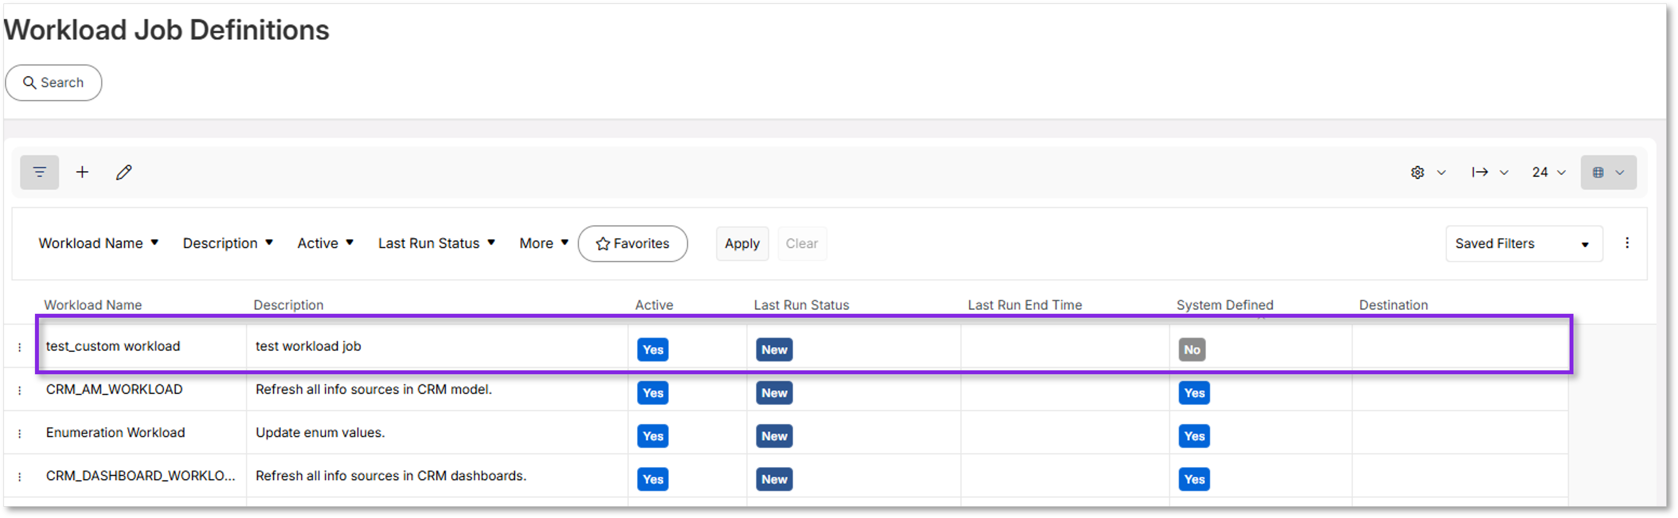Expand the Last Run Status filter
Screen dimensions: 1678x518
pos(437,243)
